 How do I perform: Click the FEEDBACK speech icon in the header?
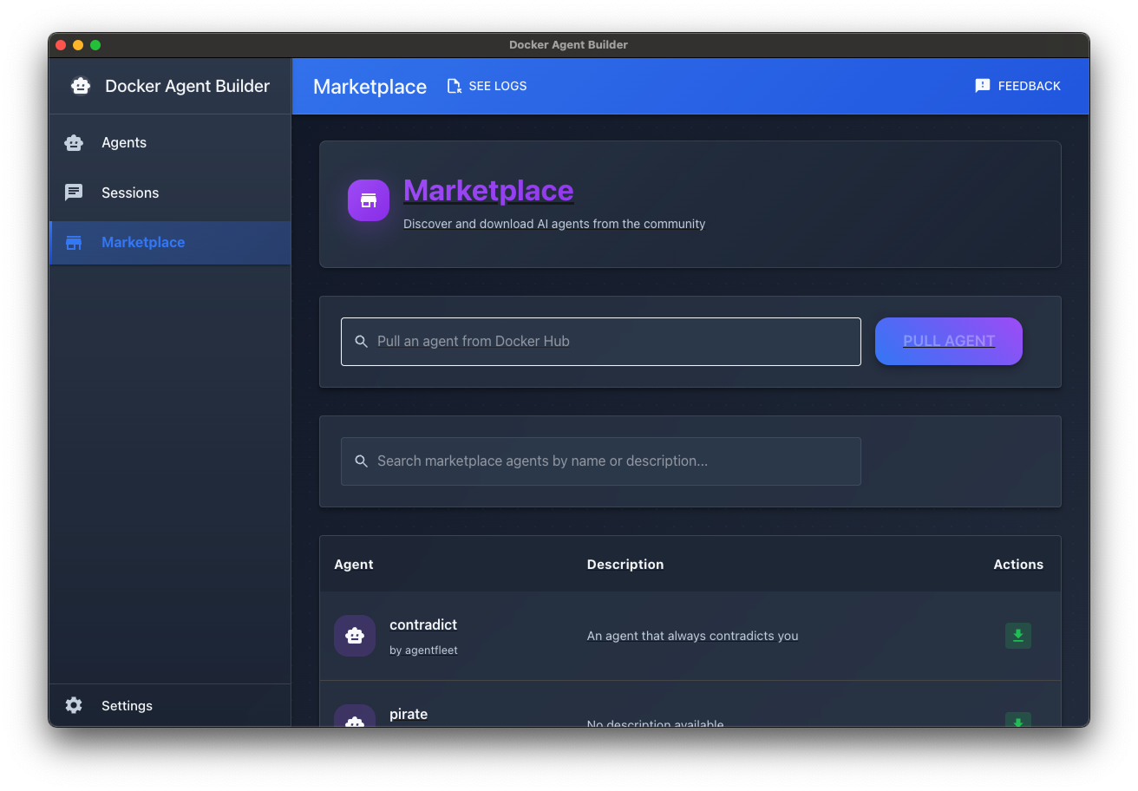pyautogui.click(x=982, y=85)
